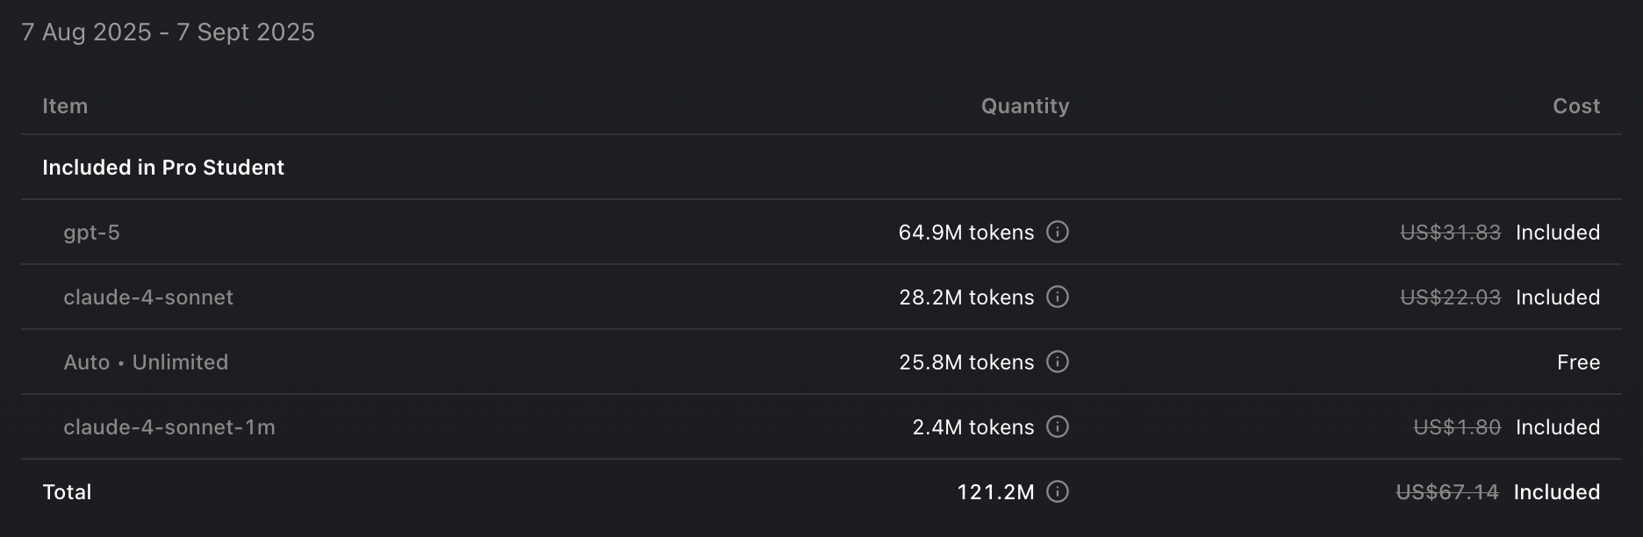1643x537 pixels.
Task: Show info for the 121.2M total
Action: pos(1058,492)
